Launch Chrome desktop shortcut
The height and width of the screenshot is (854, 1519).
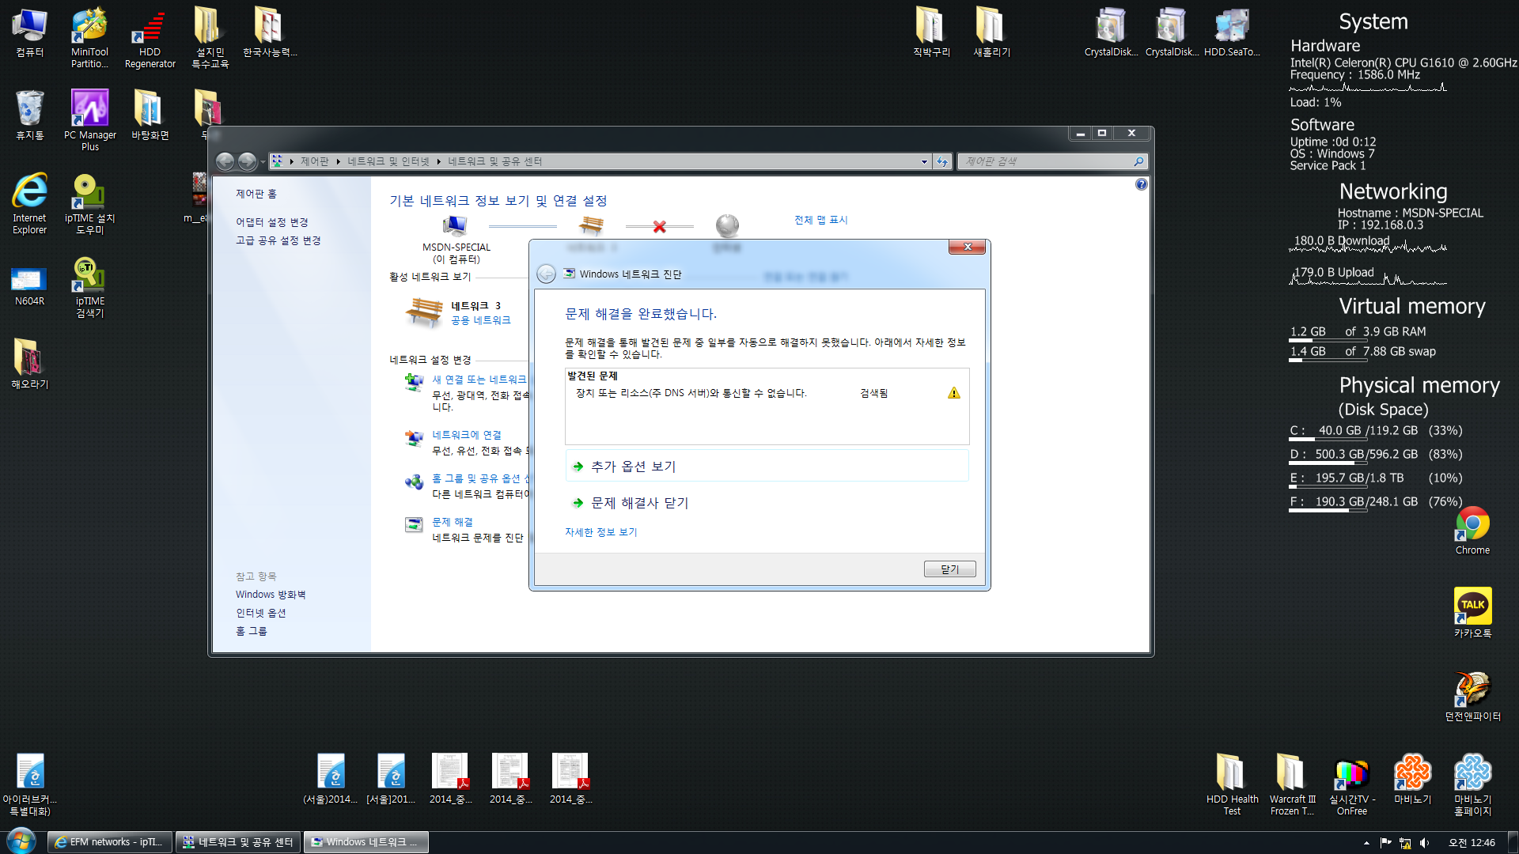pyautogui.click(x=1472, y=531)
